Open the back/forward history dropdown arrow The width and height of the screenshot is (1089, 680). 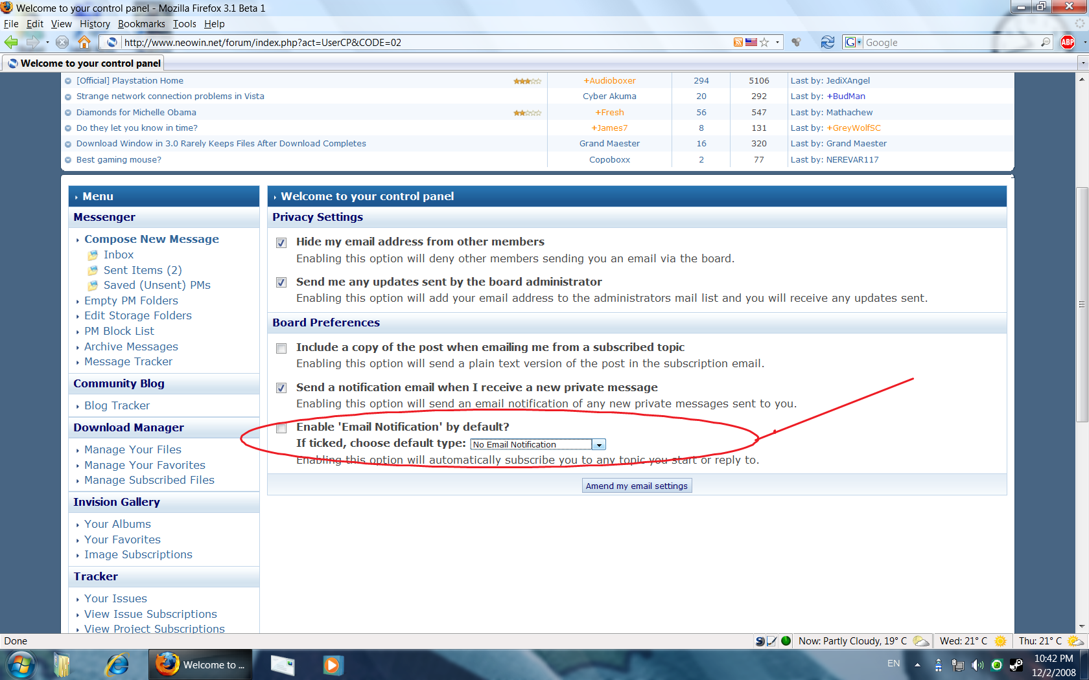(x=47, y=43)
